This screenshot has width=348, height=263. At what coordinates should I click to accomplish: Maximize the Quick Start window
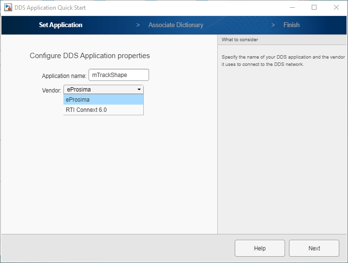[x=314, y=8]
